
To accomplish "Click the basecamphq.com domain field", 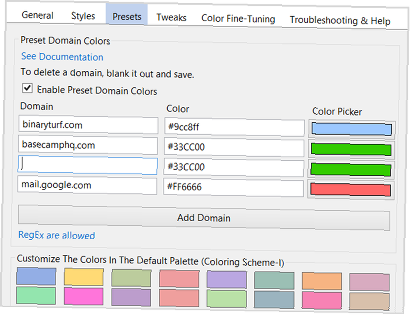I will tap(88, 145).
